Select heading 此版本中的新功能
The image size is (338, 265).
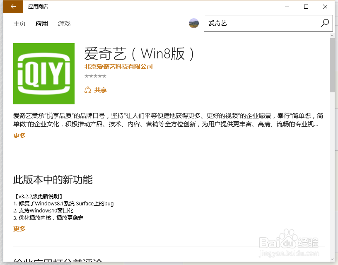tap(53, 180)
